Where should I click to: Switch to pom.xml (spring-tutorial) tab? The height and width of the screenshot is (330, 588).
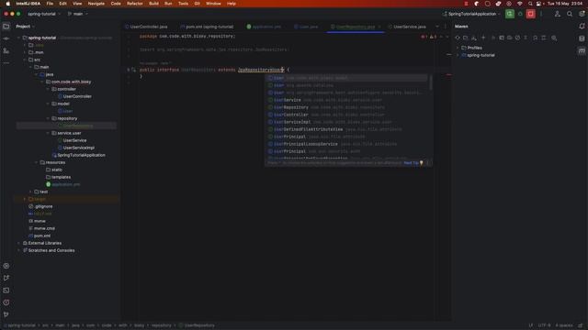207,27
